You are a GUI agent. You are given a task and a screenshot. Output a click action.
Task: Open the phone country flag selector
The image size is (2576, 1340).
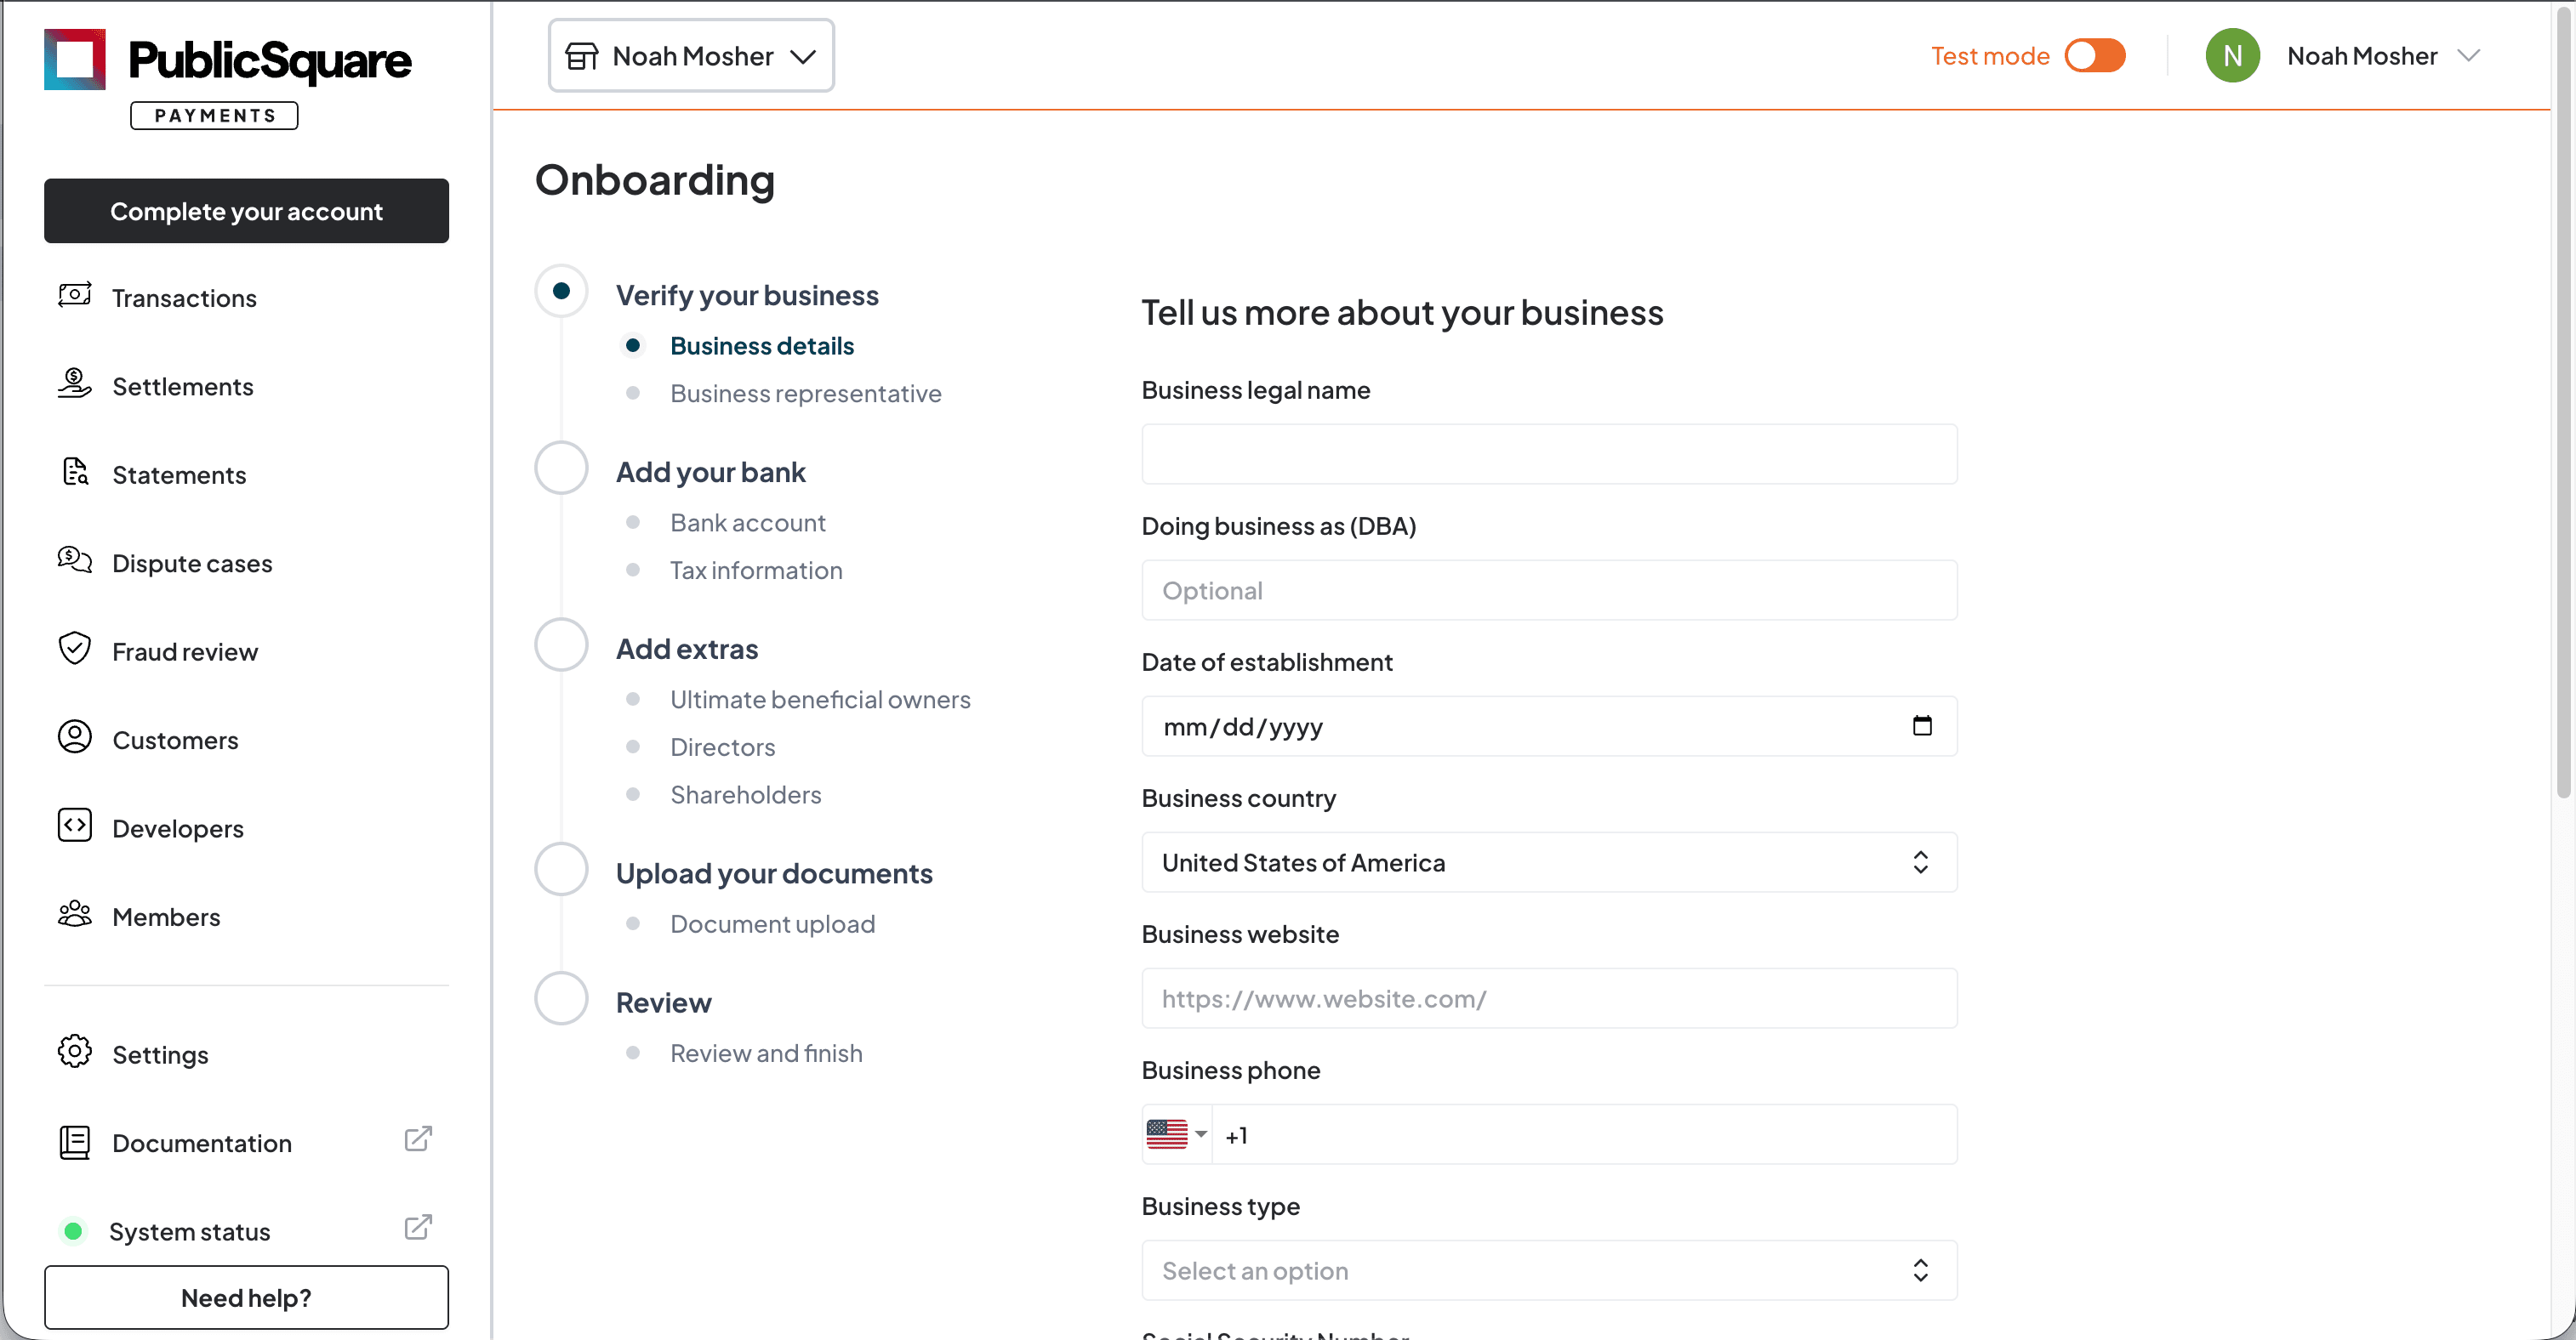[1177, 1134]
